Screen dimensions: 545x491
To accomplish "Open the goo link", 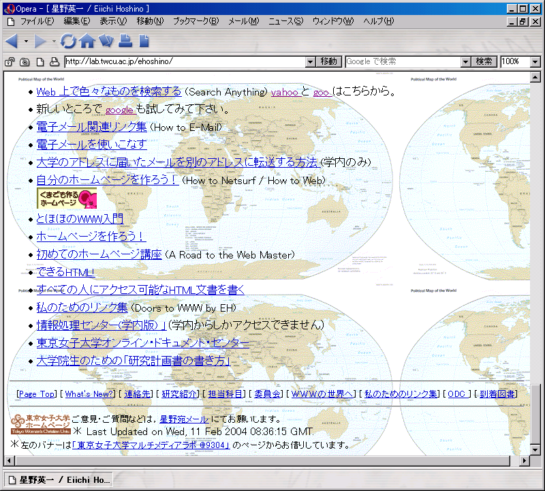I will [321, 93].
